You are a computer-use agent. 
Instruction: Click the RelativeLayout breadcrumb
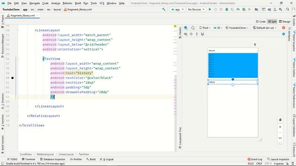click(45, 154)
